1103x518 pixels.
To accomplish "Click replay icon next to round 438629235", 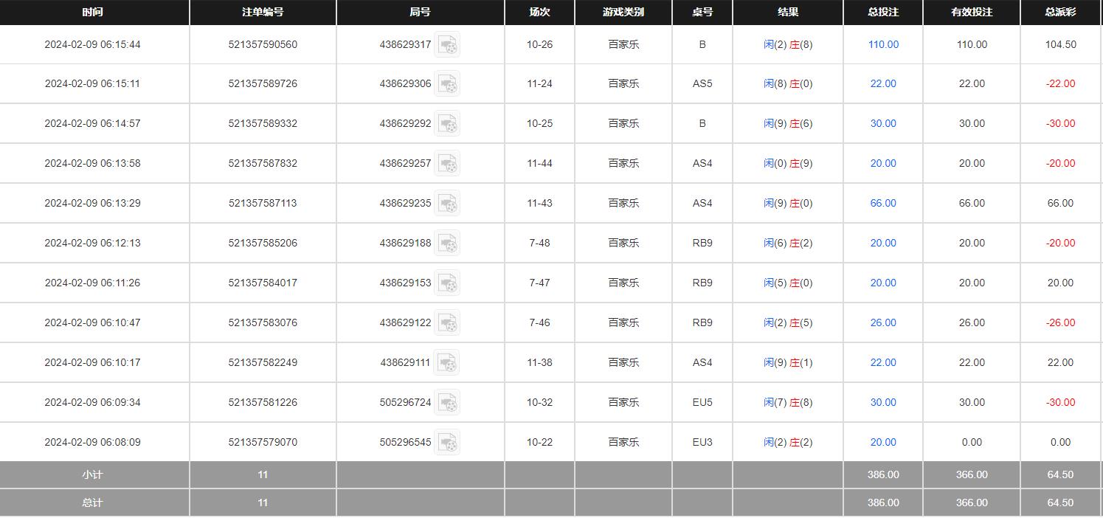I will 447,204.
